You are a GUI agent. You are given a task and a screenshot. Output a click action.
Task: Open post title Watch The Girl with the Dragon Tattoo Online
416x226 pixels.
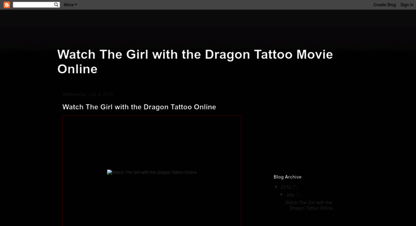tap(139, 107)
